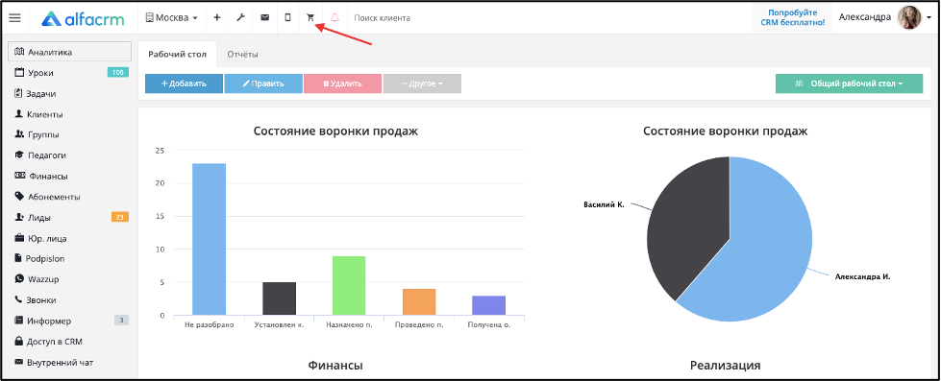Click the Добавить button
The image size is (941, 381).
[184, 83]
